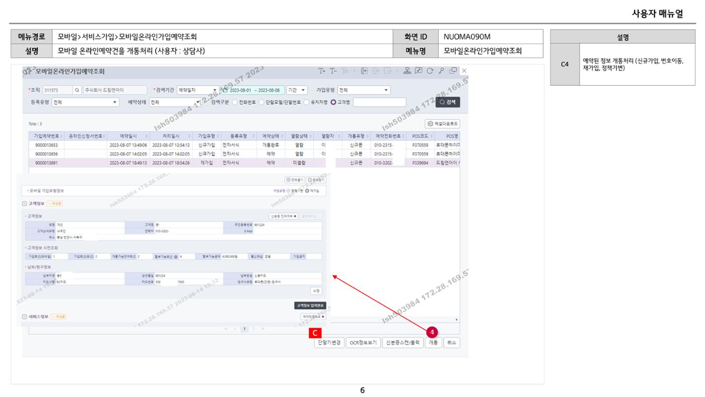The image size is (705, 397).
Task: Sort by 예약상태 column header
Action: 271,136
